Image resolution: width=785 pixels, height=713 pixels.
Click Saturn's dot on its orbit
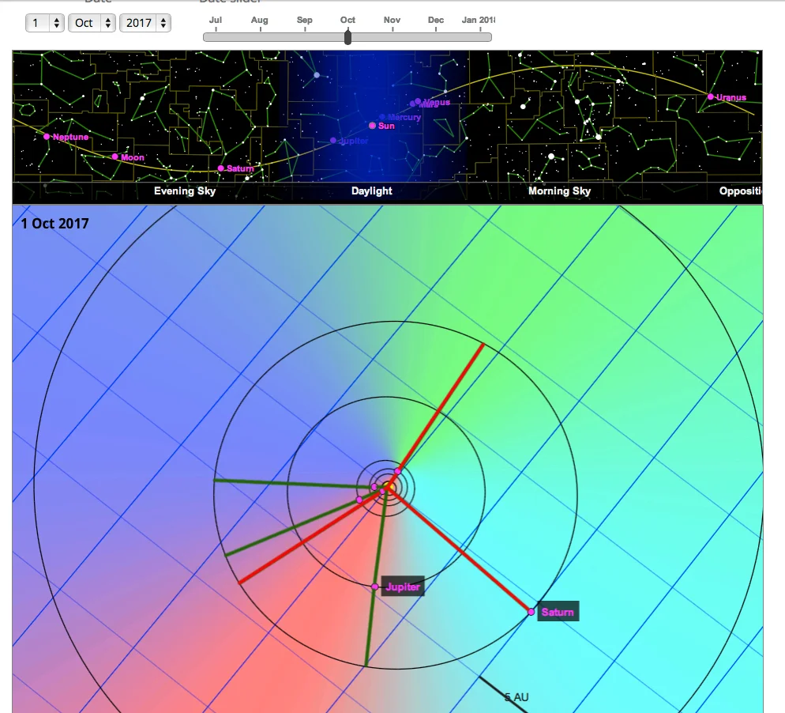531,612
